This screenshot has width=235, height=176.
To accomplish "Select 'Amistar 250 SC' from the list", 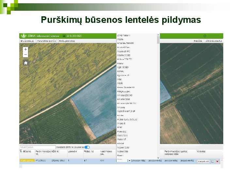I will (125, 95).
